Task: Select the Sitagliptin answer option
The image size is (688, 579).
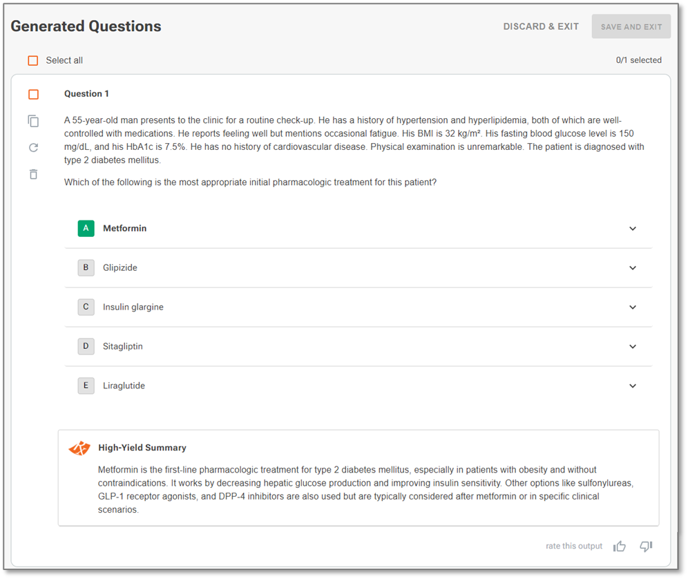Action: click(359, 346)
